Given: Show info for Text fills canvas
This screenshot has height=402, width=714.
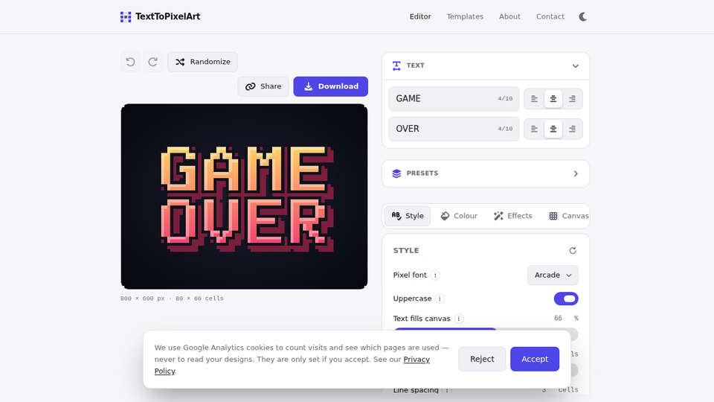Looking at the screenshot, I should point(459,319).
